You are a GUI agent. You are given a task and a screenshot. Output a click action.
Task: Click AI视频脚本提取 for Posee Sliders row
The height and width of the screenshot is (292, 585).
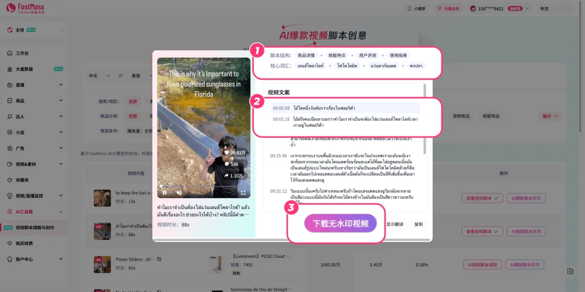click(x=483, y=265)
